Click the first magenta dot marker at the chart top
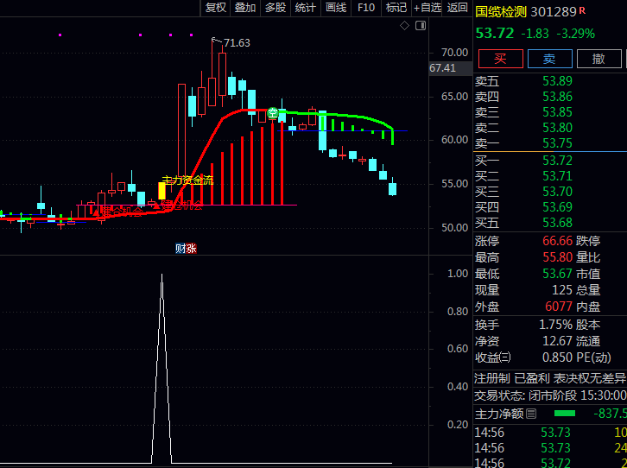 pos(60,35)
